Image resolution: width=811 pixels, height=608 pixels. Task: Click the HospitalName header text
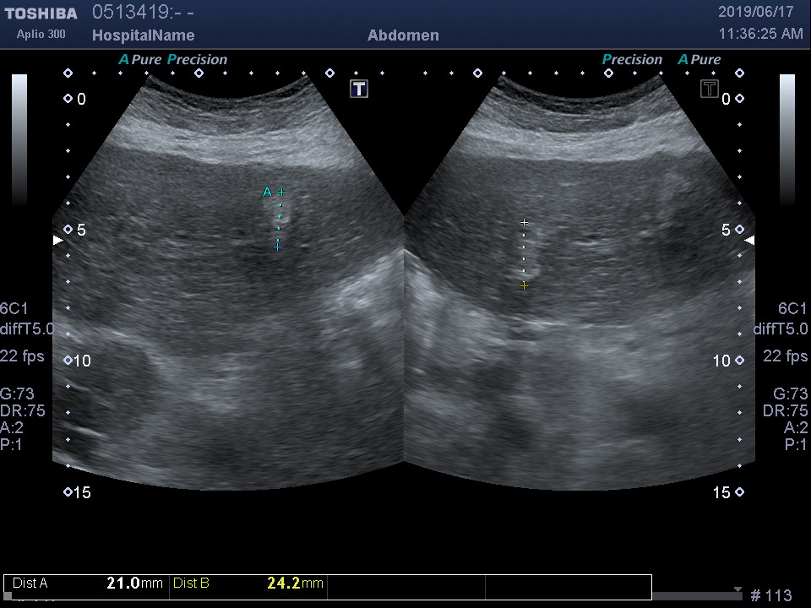[143, 35]
